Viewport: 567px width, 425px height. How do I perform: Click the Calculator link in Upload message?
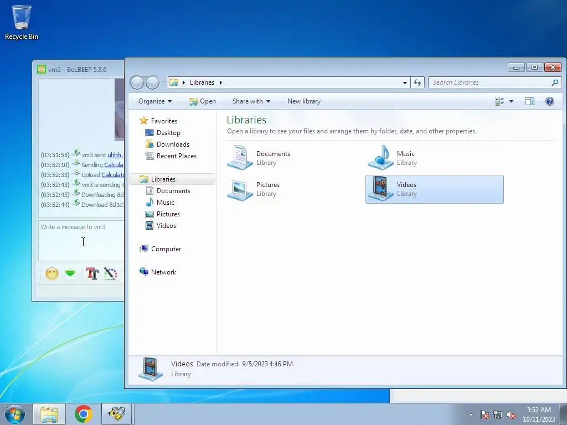pos(113,175)
